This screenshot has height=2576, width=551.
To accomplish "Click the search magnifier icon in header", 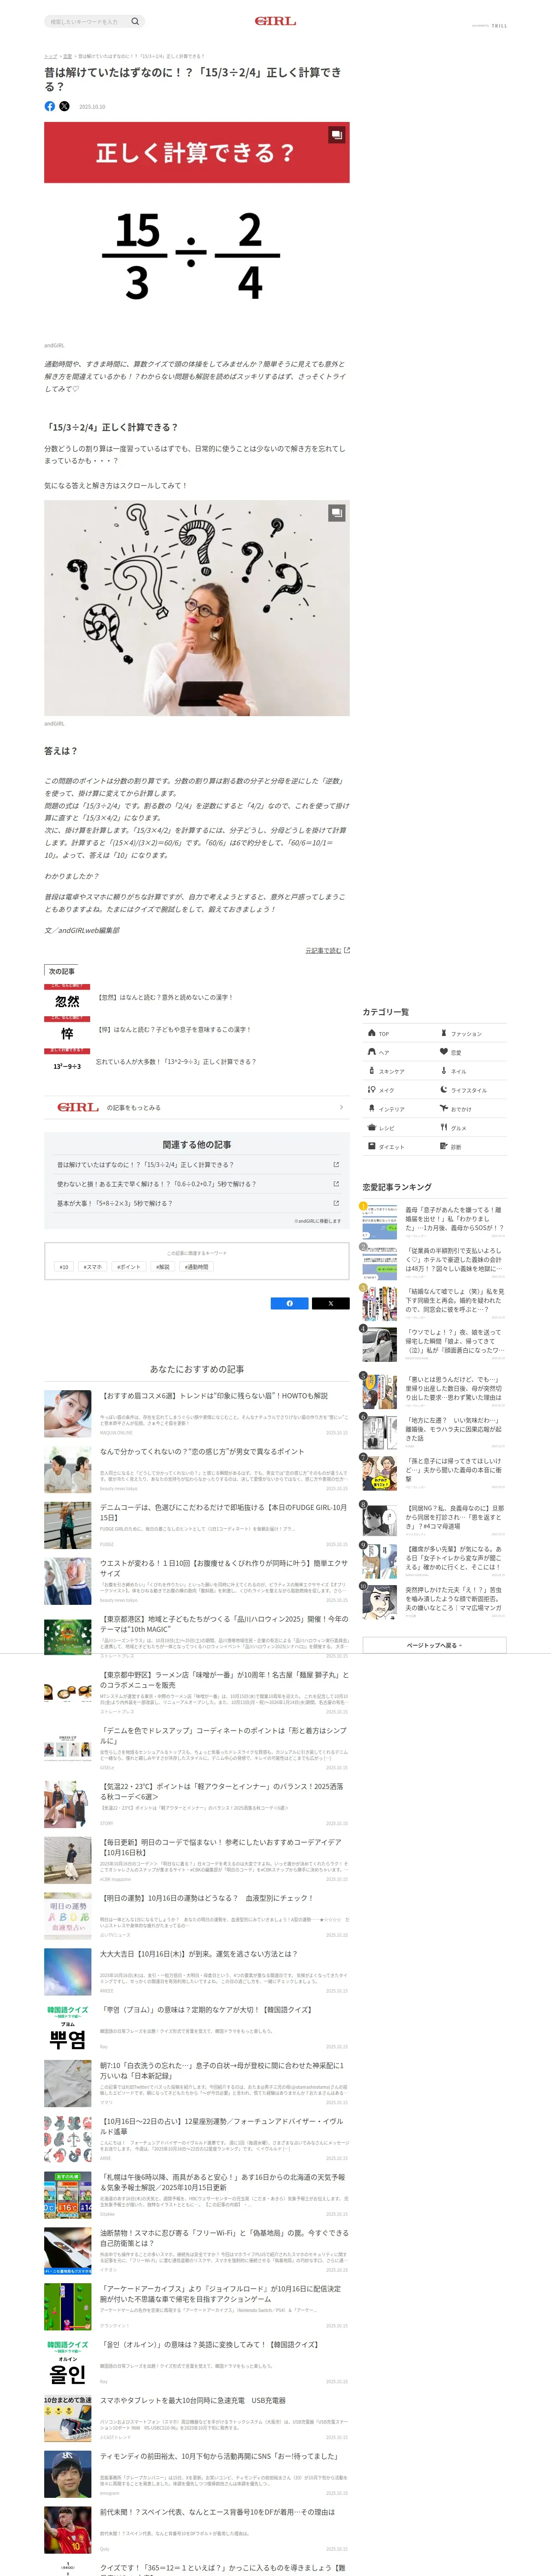I will (135, 21).
